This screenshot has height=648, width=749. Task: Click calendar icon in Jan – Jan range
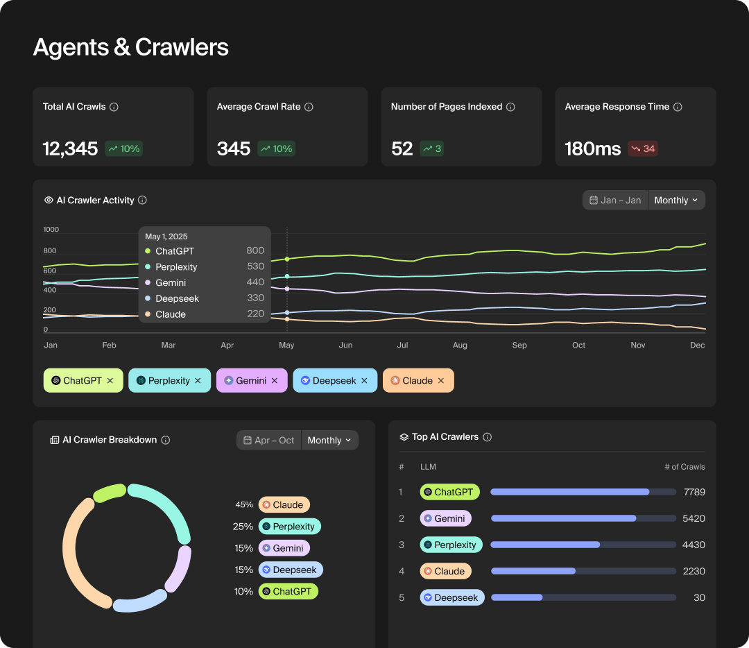pyautogui.click(x=593, y=201)
